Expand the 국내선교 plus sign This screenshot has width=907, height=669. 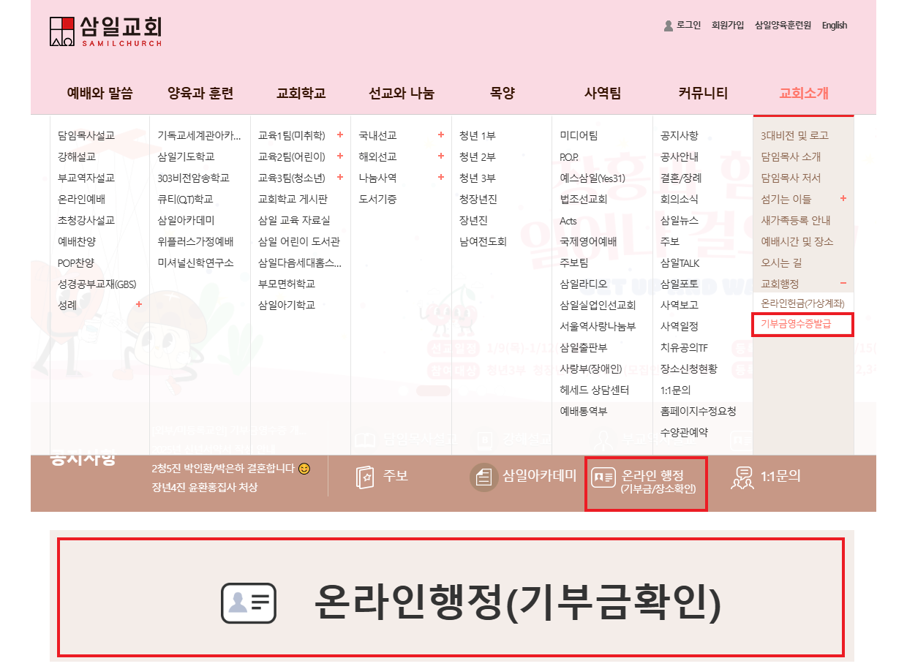click(x=440, y=135)
